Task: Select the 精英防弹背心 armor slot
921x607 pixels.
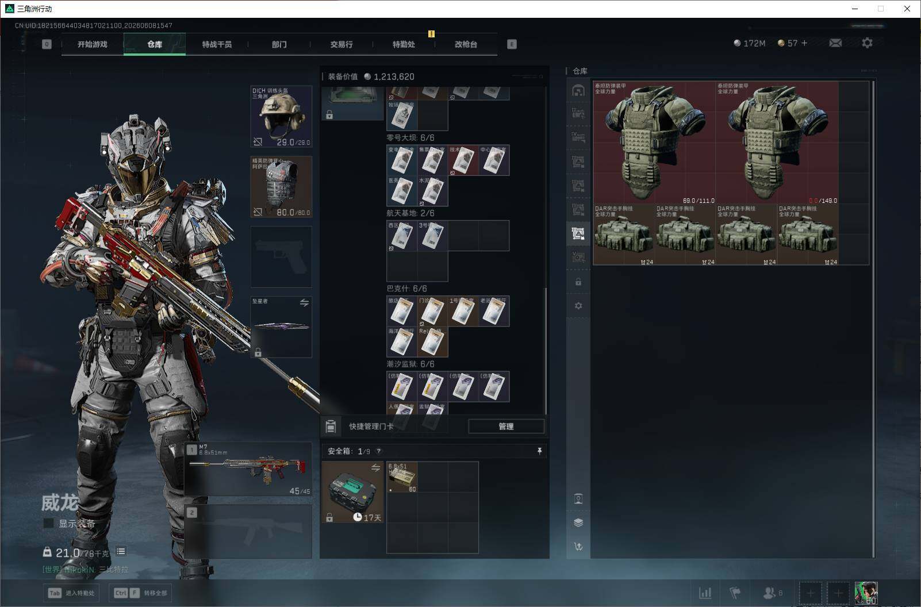Action: pyautogui.click(x=281, y=187)
